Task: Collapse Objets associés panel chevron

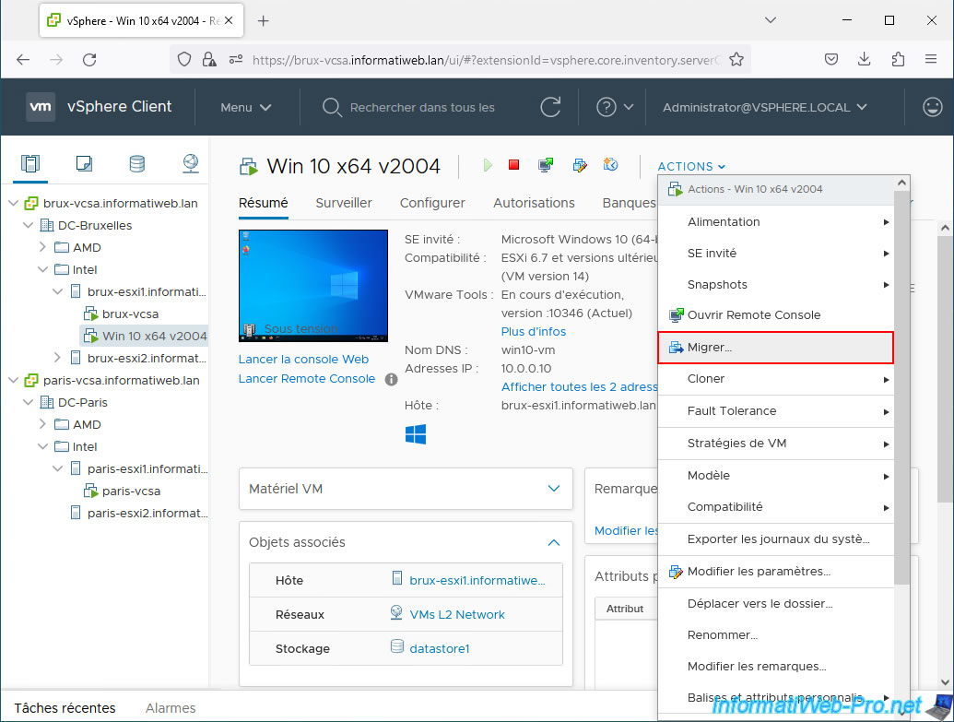Action: pos(554,542)
